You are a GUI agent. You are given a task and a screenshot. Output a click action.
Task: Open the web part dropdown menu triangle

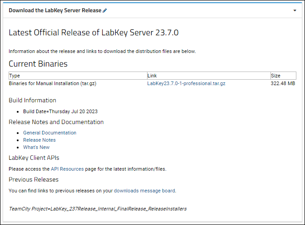coord(295,10)
